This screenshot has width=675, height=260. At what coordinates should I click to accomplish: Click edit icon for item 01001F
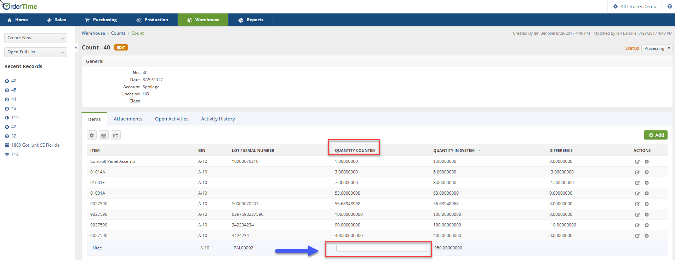pyautogui.click(x=637, y=183)
